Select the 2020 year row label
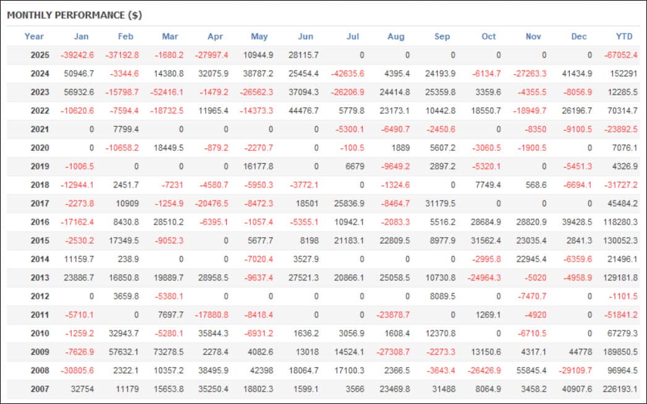Viewport: 647px width, 404px height. click(x=40, y=148)
